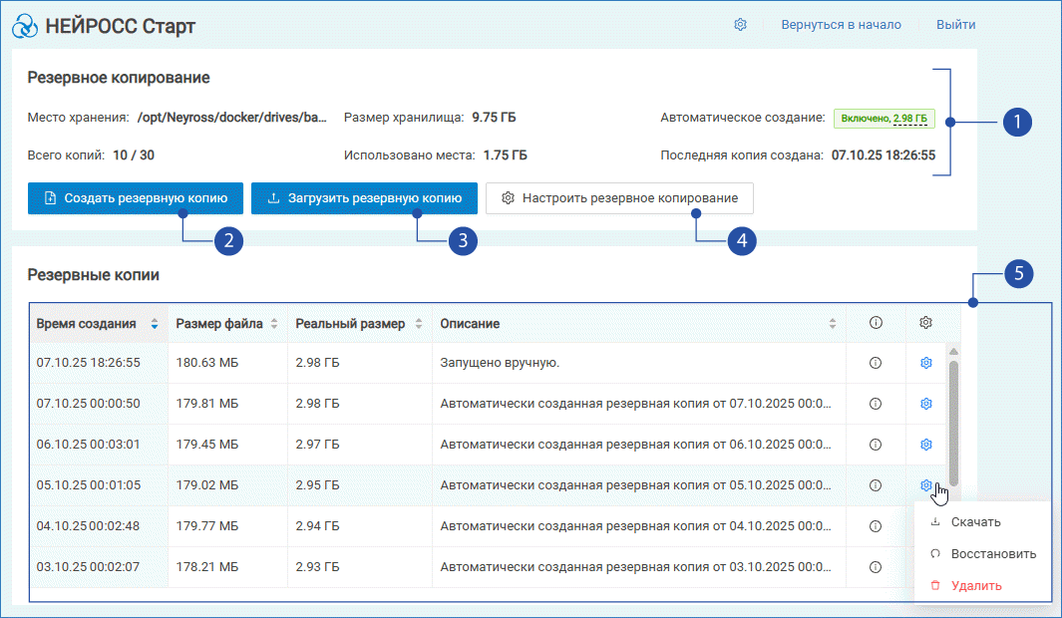Open actions gear for backup 06.10.25 00:03:01
This screenshot has width=1062, height=618.
click(x=925, y=445)
